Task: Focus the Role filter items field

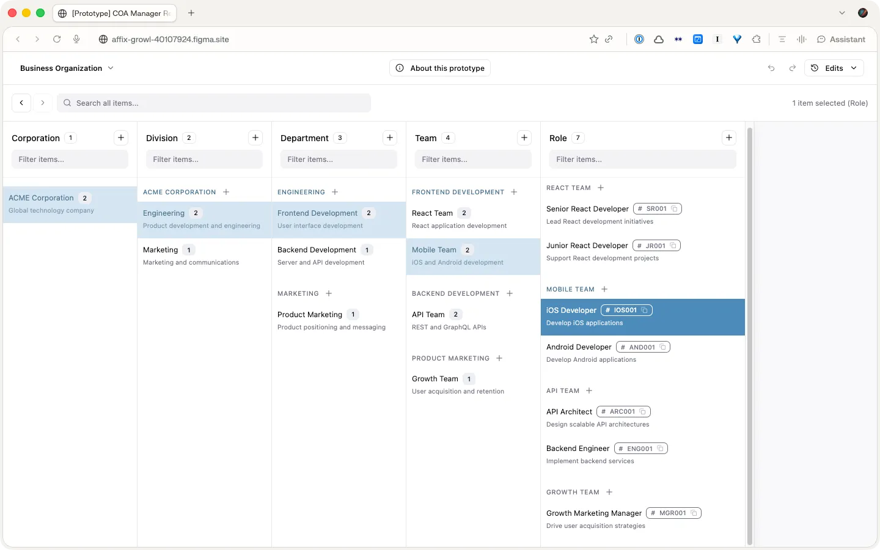Action: 643,159
